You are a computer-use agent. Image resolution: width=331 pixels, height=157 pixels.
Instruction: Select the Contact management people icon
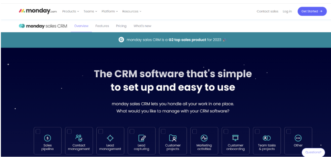click(79, 138)
